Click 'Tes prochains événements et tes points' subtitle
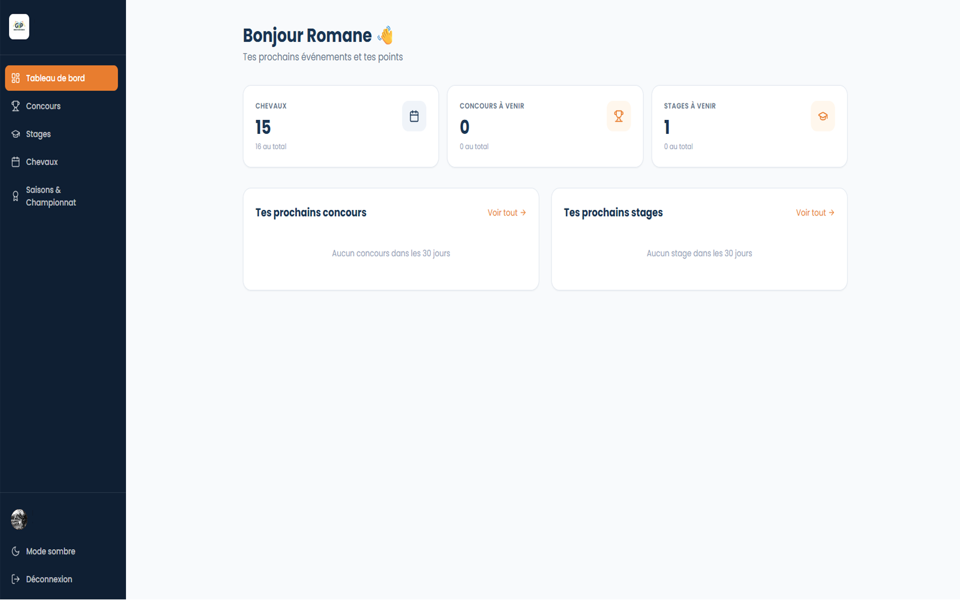 coord(323,57)
